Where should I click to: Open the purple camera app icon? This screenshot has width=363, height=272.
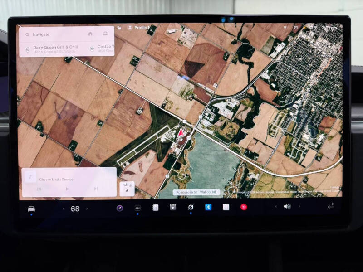pos(120,208)
